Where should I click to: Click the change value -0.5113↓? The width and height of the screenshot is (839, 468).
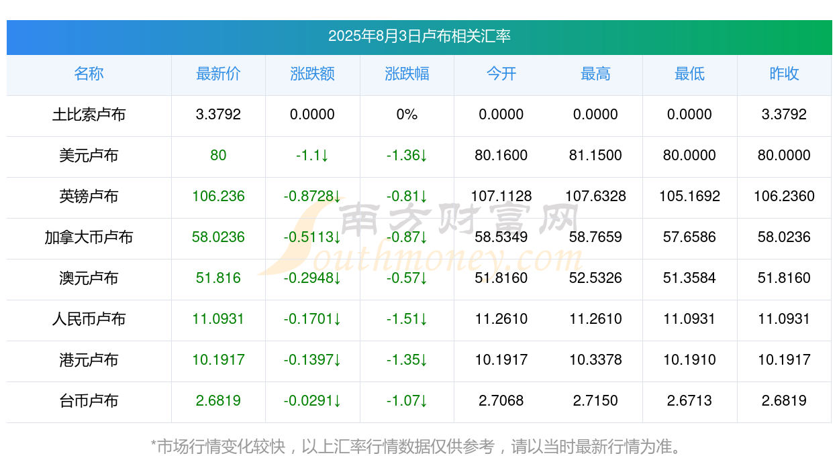pos(313,237)
